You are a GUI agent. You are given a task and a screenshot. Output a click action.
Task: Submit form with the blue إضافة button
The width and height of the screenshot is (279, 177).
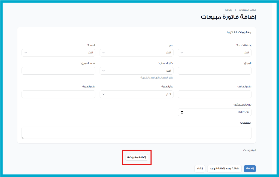click(250, 169)
